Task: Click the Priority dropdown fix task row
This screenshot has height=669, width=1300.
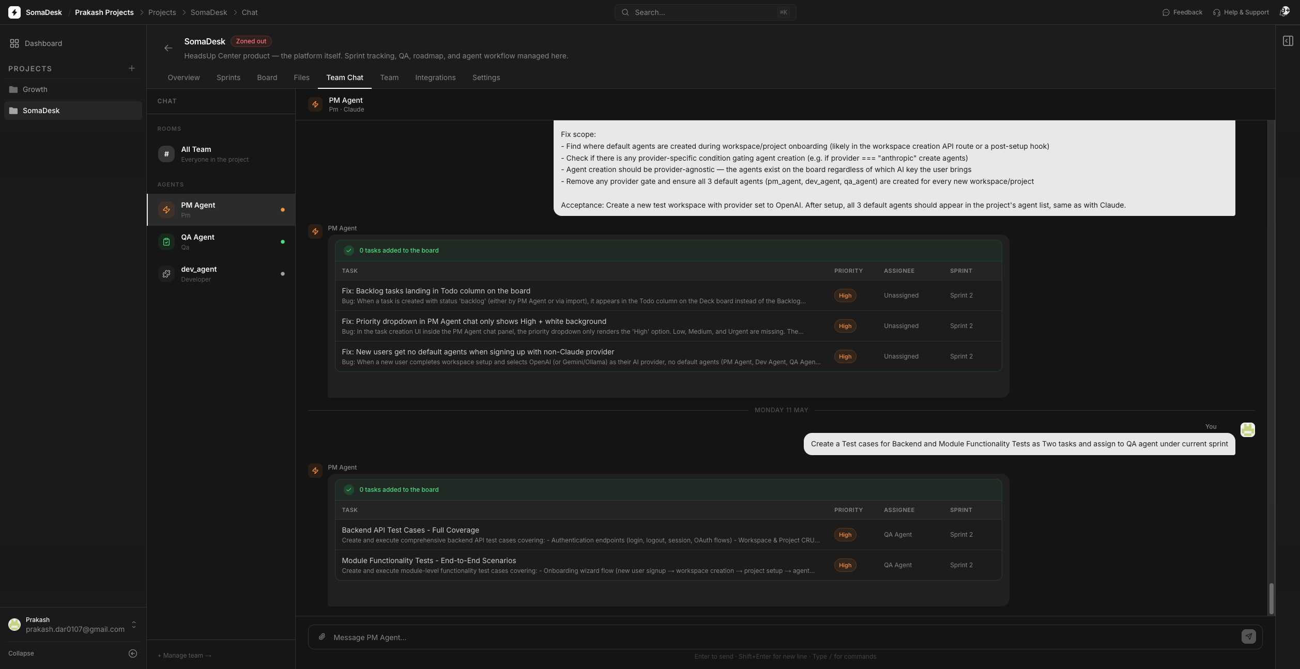Action: 668,326
